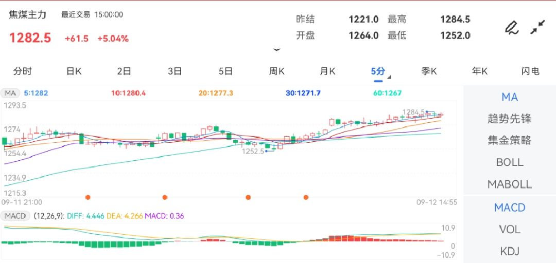Select VOL sub-indicator
The height and width of the screenshot is (263, 556).
510,230
